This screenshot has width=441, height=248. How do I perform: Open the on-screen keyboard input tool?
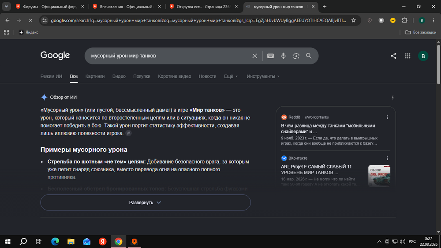point(270,56)
